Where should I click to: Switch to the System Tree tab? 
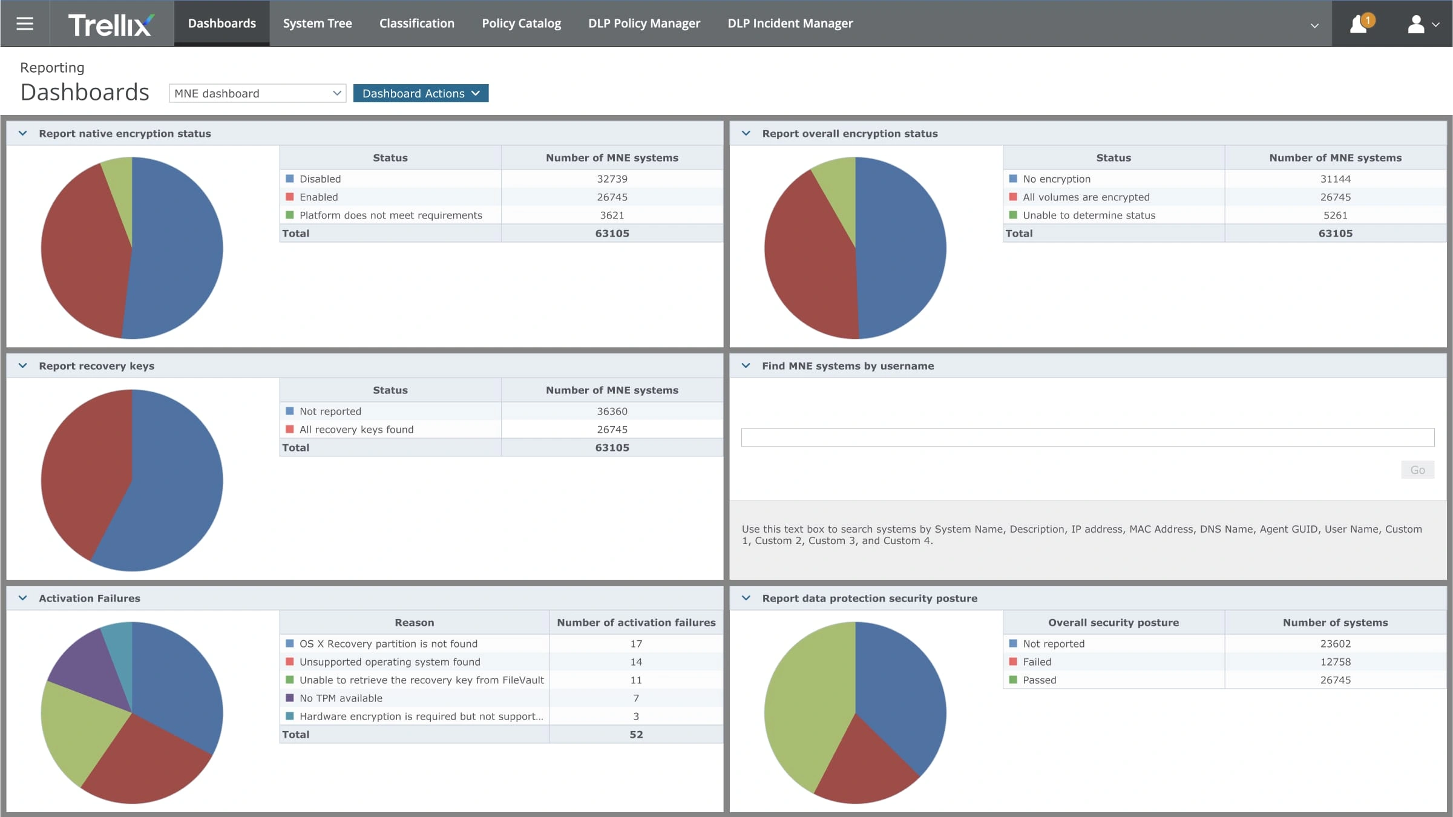pyautogui.click(x=317, y=23)
